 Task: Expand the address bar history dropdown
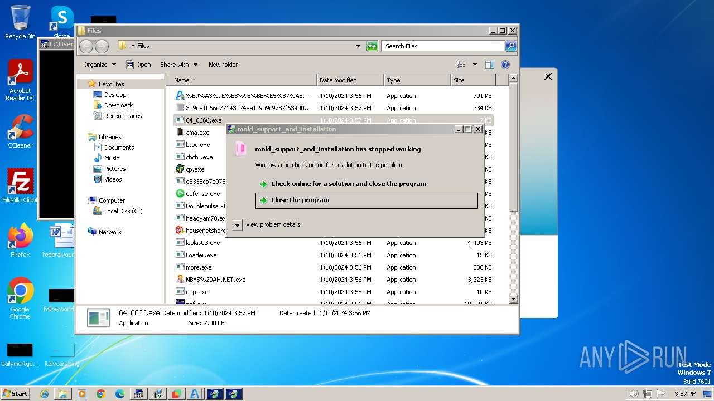(358, 46)
